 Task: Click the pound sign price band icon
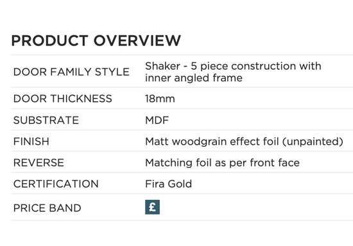[152, 207]
